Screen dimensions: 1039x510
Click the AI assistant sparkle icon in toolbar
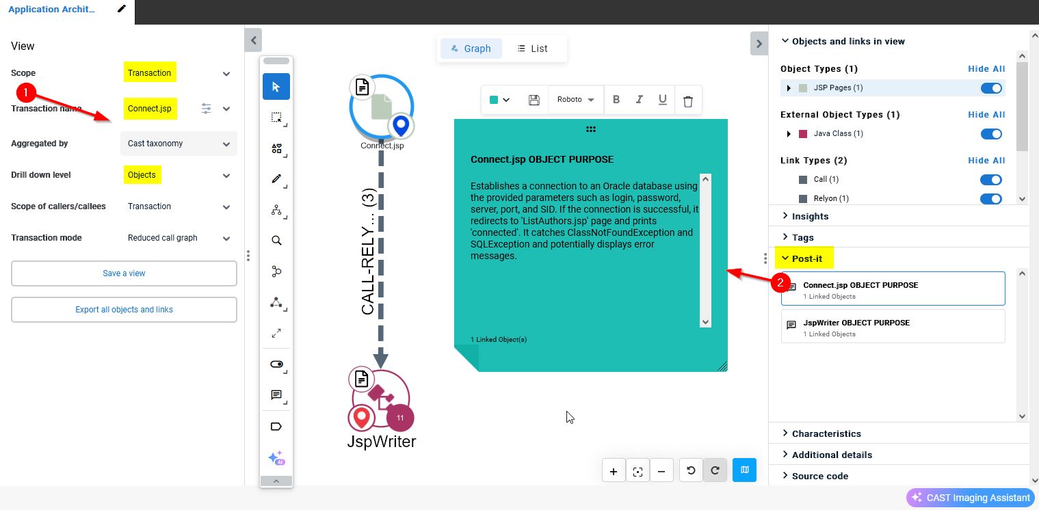click(276, 458)
